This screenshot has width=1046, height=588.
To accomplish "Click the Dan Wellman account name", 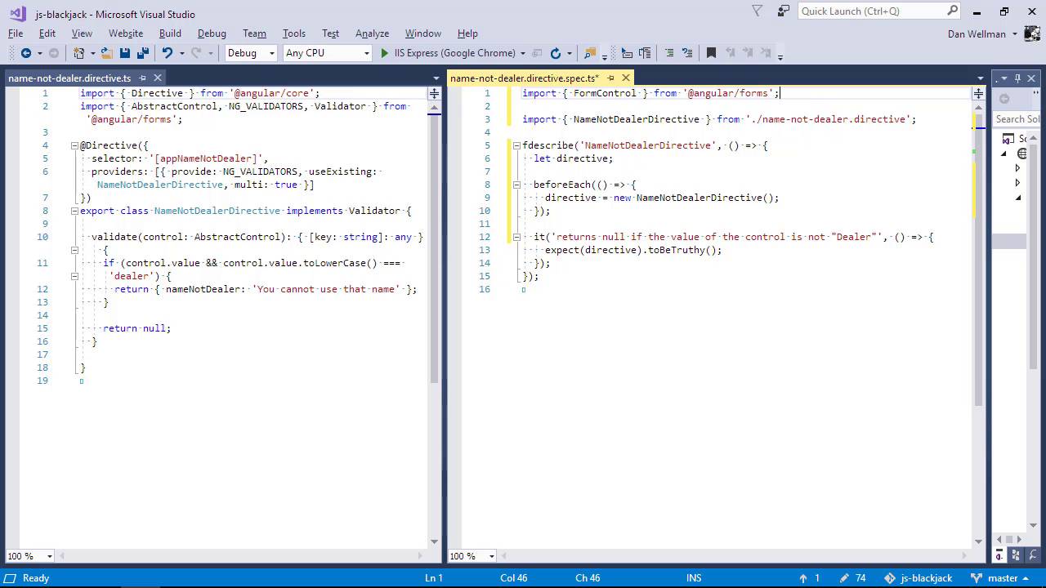I will (977, 33).
